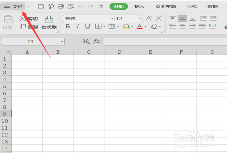Select column A header
Viewport: 227px width, 153px height.
click(x=27, y=52)
